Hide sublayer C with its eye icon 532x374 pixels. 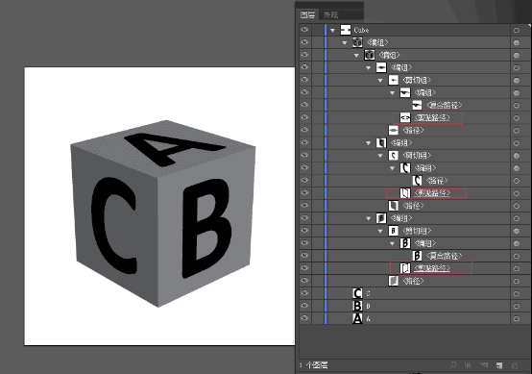[x=304, y=293]
